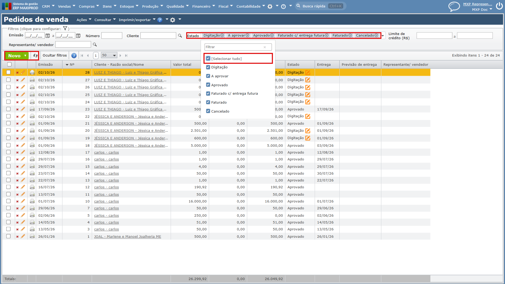The height and width of the screenshot is (284, 505).
Task: Click the blue help icon beside Imprimir/exportar
Action: 160,20
